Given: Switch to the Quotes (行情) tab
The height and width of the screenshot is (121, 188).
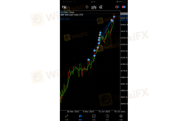Looking at the screenshot, I should 67,117.
